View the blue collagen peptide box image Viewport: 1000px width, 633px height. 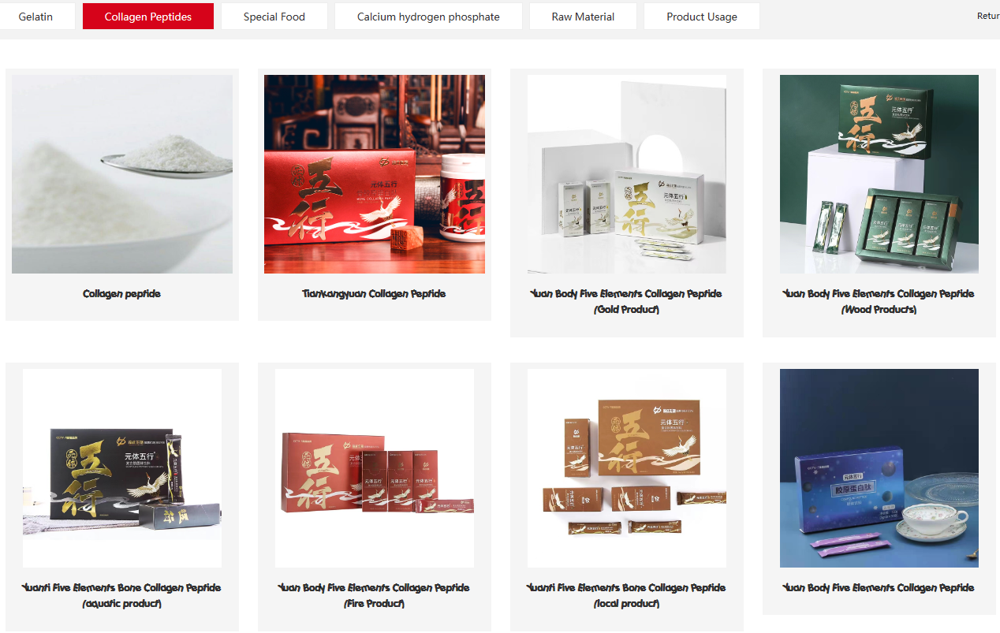coord(879,468)
